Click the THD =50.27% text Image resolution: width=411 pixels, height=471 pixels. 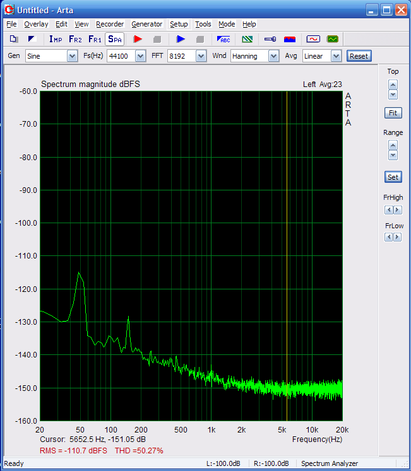click(x=139, y=451)
